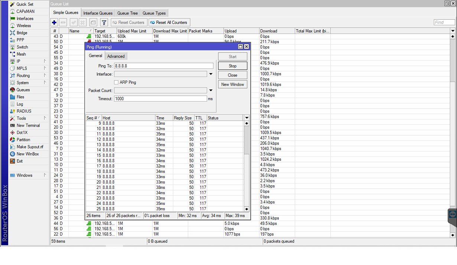Screen dimensions: 457x265
Task: Select Switch in the sidebar
Action: coord(22,47)
